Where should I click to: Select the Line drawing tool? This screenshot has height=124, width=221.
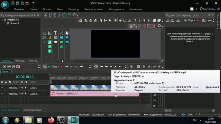click(61, 33)
